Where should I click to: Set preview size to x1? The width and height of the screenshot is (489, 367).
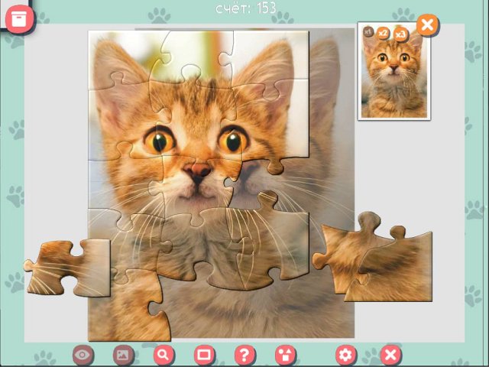(368, 32)
